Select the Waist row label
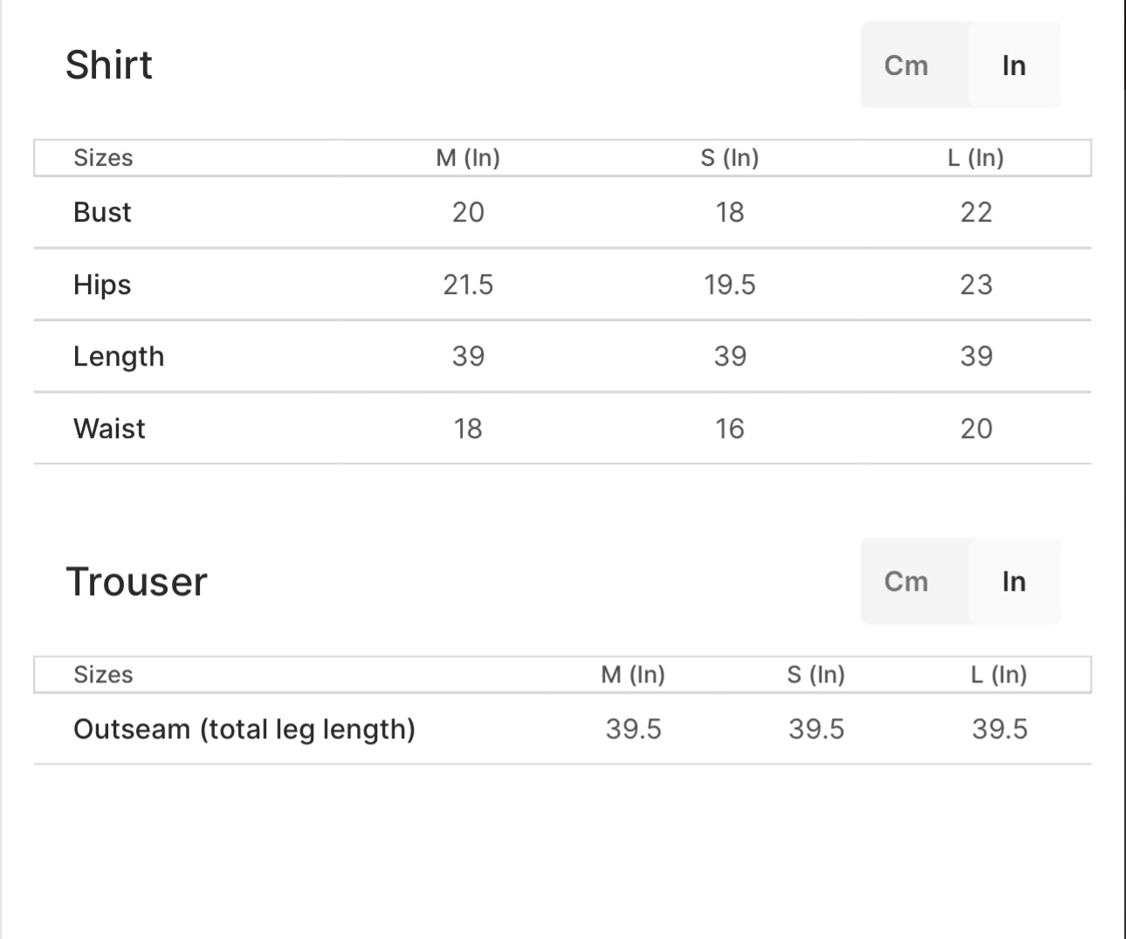Image resolution: width=1126 pixels, height=939 pixels. tap(109, 428)
